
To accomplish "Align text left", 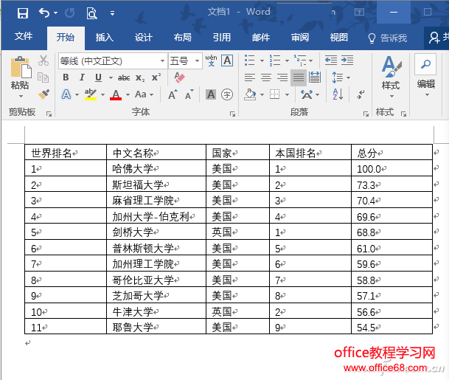I will (249, 77).
